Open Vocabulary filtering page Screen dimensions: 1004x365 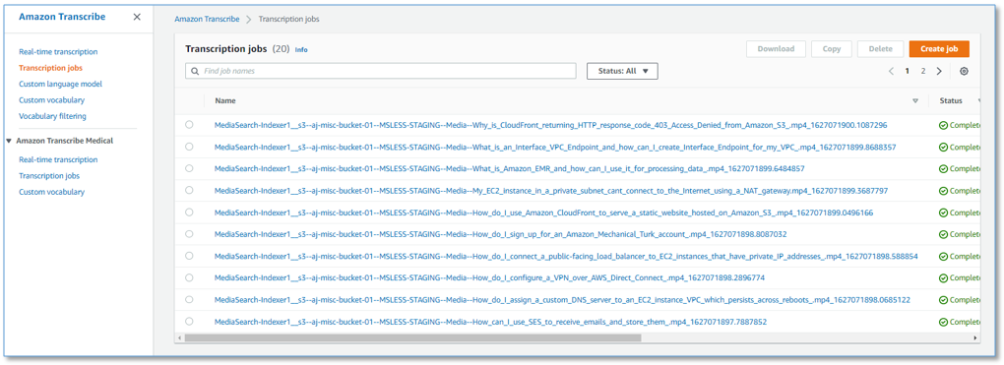52,116
